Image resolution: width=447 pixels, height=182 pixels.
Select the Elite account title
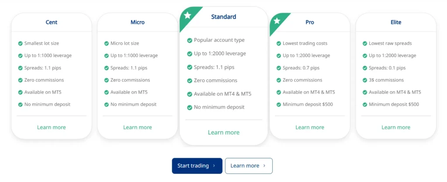coord(396,22)
